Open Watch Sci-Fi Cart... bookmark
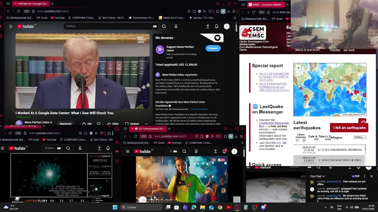The height and width of the screenshot is (212, 378). (172, 18)
